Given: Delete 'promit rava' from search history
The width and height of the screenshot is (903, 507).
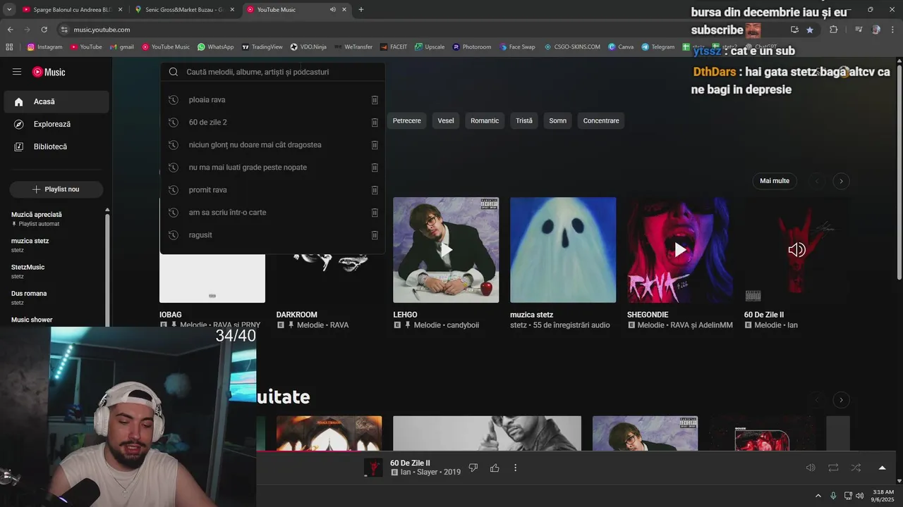Looking at the screenshot, I should pyautogui.click(x=375, y=190).
